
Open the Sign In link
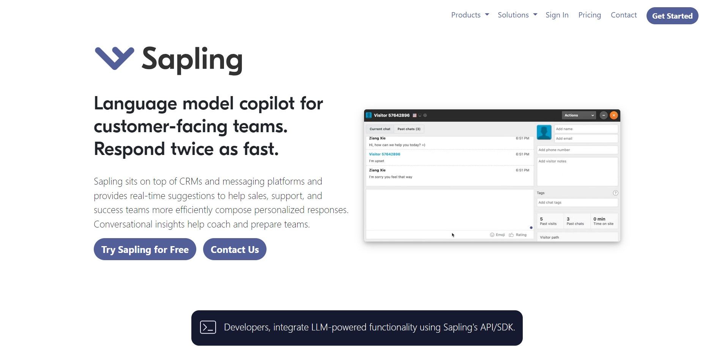[557, 15]
